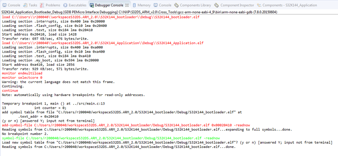Click 'Loading section .text' lma 0xa410 line
The height and width of the screenshot is (156, 338).
[46, 56]
